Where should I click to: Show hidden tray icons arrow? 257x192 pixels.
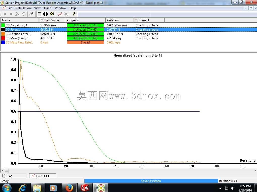[x=220, y=188]
